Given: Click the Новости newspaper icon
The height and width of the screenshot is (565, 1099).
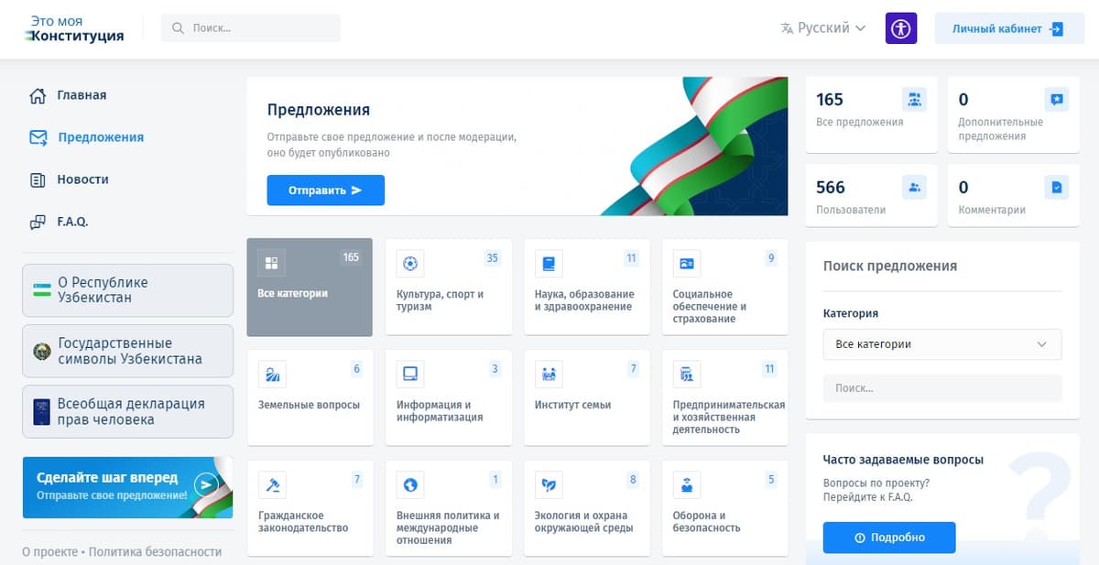Looking at the screenshot, I should coord(38,179).
